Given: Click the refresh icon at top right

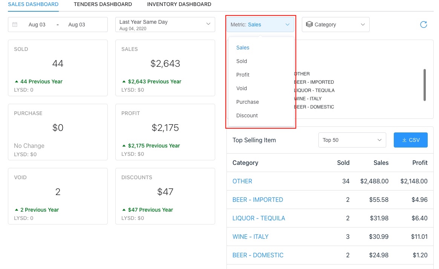Looking at the screenshot, I should tap(424, 25).
